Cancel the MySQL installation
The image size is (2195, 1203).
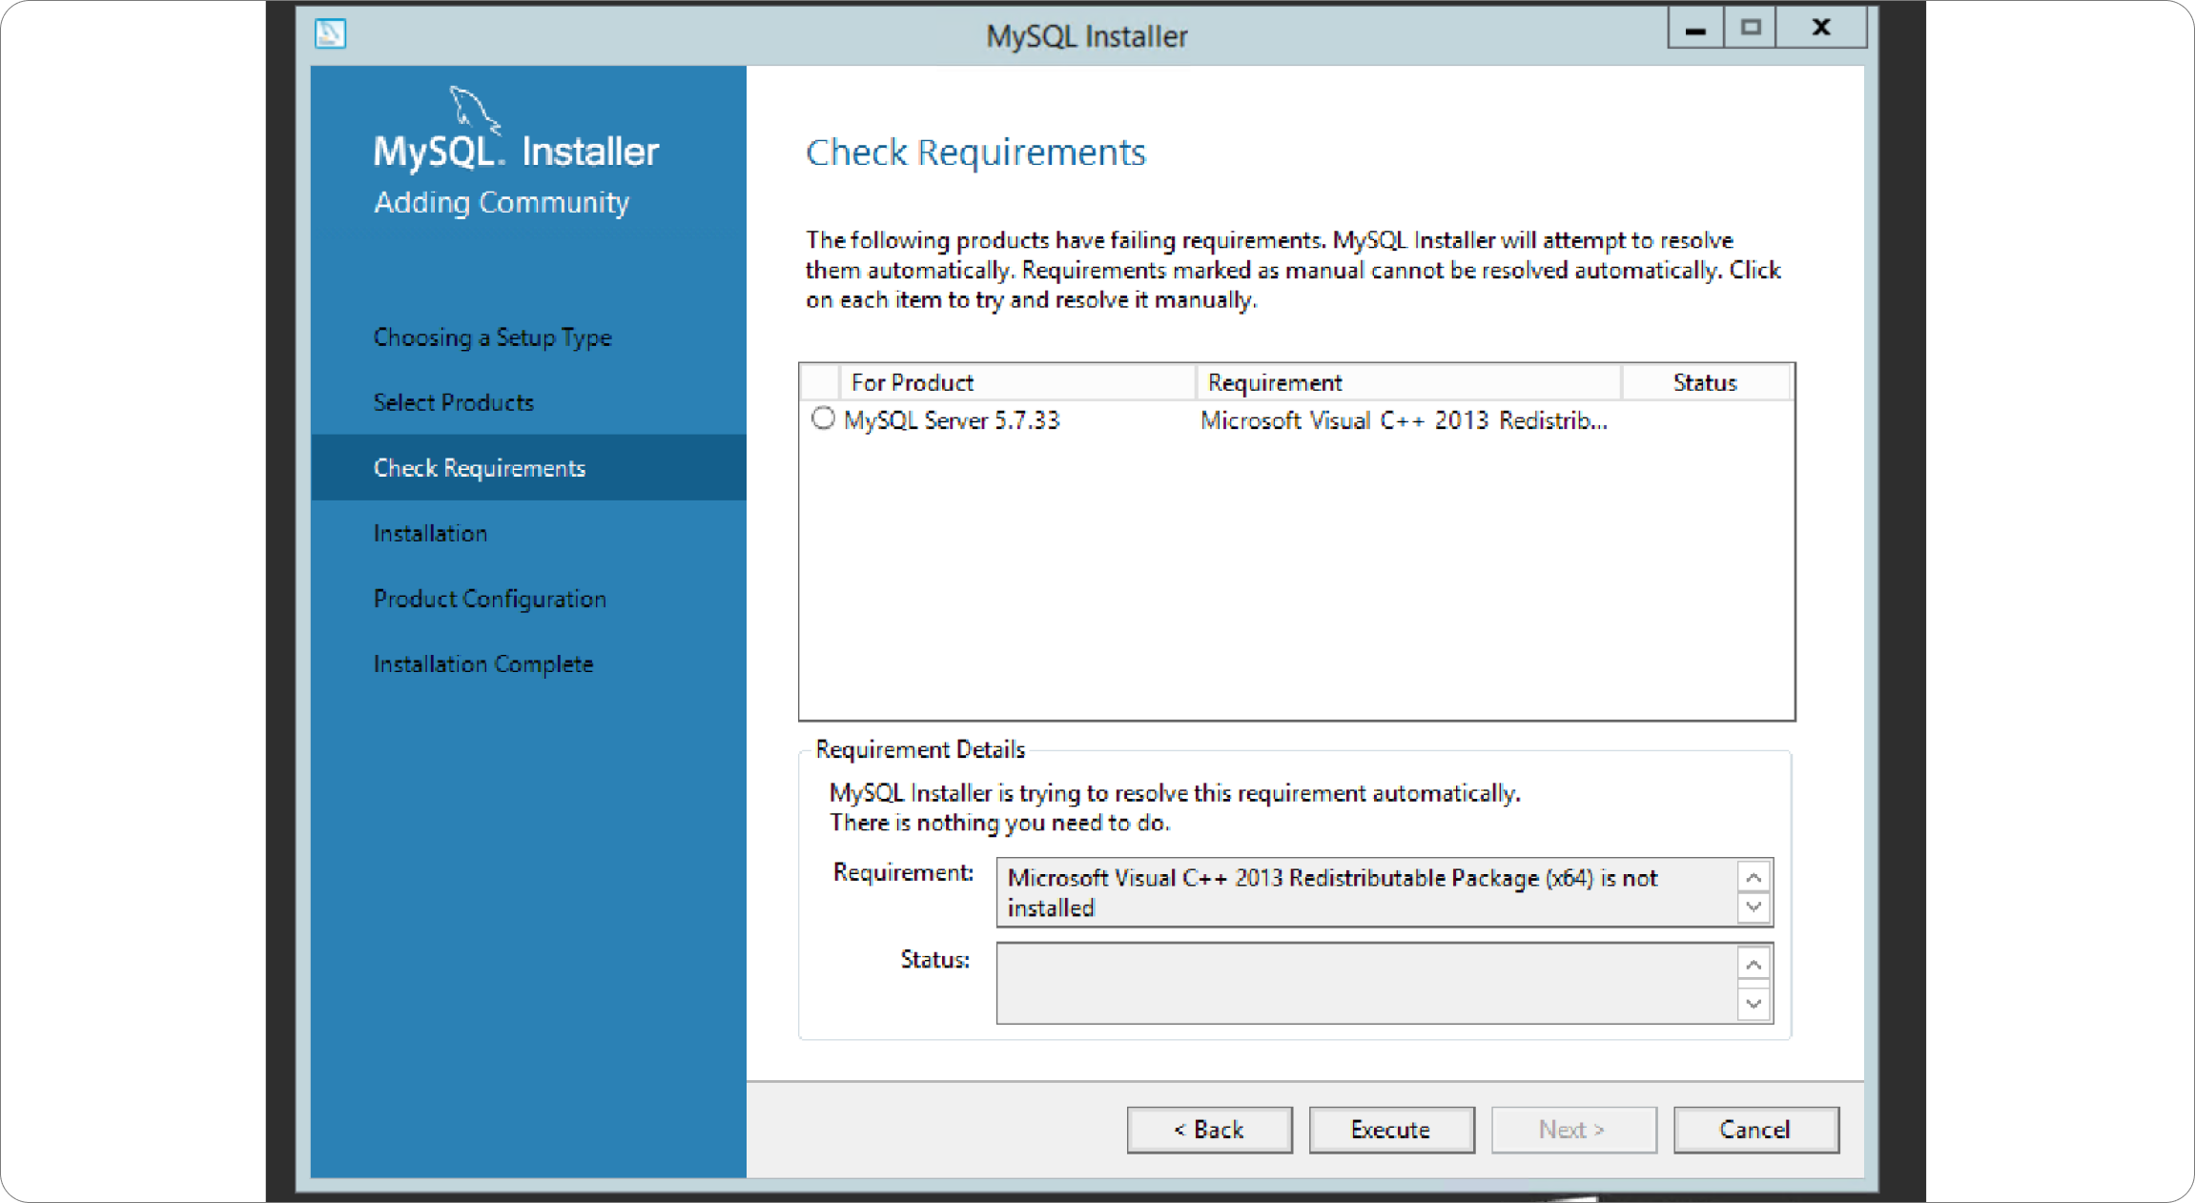coord(1755,1130)
